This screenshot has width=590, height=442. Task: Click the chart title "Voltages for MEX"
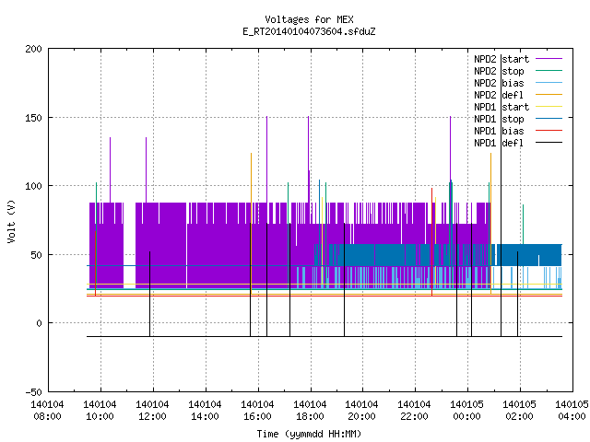(x=309, y=19)
